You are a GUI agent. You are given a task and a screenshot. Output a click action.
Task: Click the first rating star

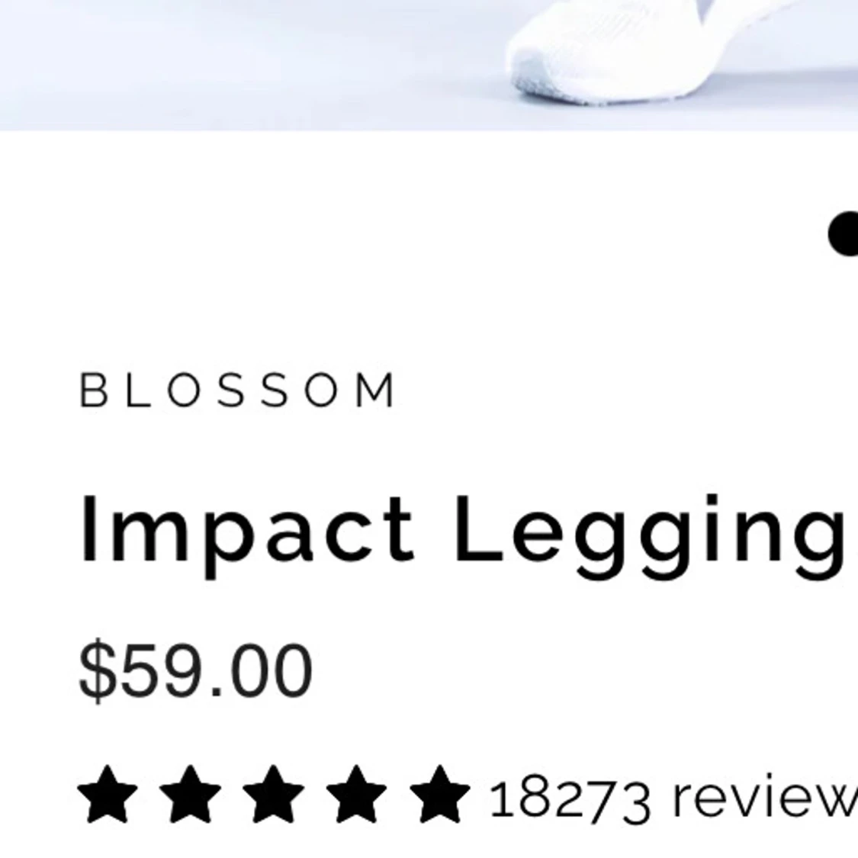tap(108, 794)
